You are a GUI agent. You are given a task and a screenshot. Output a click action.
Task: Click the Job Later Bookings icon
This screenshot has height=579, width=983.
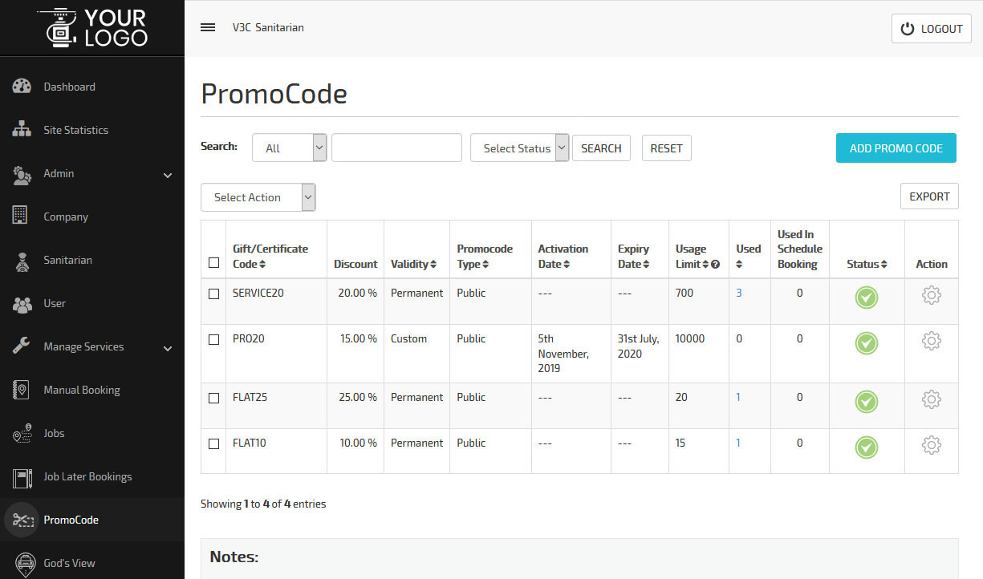click(x=22, y=477)
